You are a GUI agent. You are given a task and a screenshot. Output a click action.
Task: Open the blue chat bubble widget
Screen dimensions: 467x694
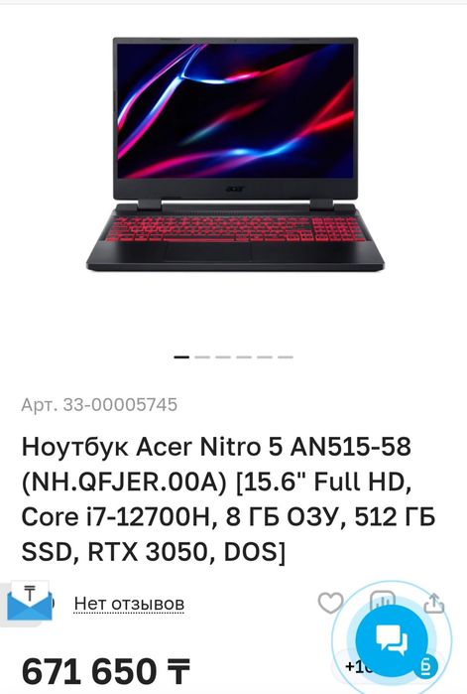[x=392, y=640]
